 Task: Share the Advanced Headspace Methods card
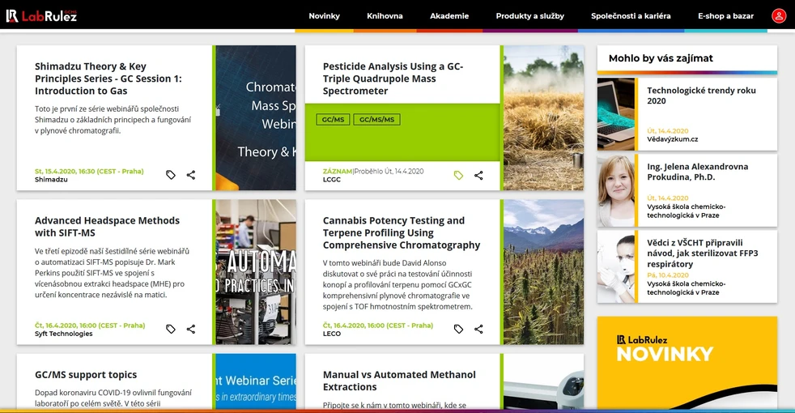(x=190, y=329)
